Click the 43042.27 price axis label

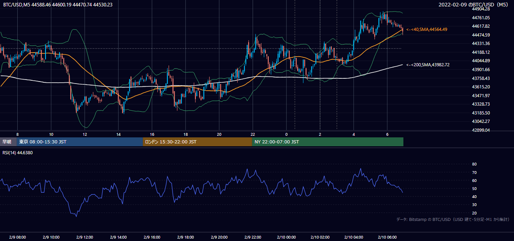pyautogui.click(x=481, y=121)
